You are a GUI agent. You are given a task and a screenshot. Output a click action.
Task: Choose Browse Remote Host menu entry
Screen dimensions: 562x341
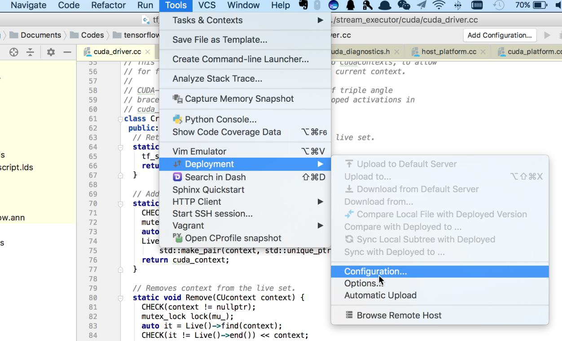pos(399,315)
